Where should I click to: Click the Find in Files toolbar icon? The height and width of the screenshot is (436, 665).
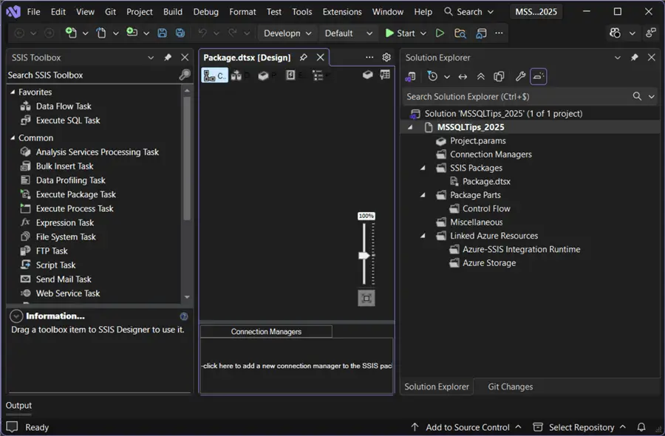(x=460, y=33)
